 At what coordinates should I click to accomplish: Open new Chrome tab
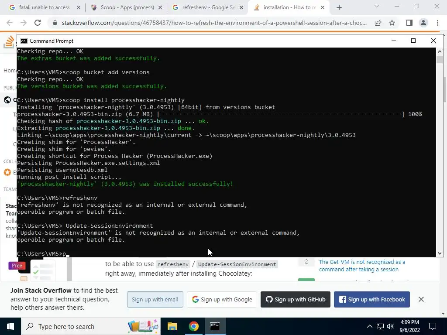pos(339,8)
